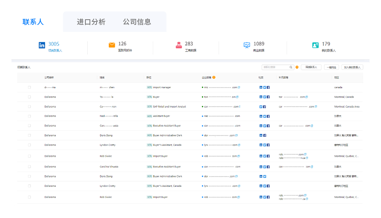The width and height of the screenshot is (381, 218).
Task: Click the 公司名称 column header
Action: coord(49,77)
